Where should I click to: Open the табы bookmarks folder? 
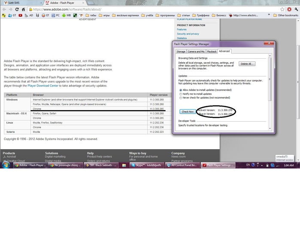click(x=91, y=15)
